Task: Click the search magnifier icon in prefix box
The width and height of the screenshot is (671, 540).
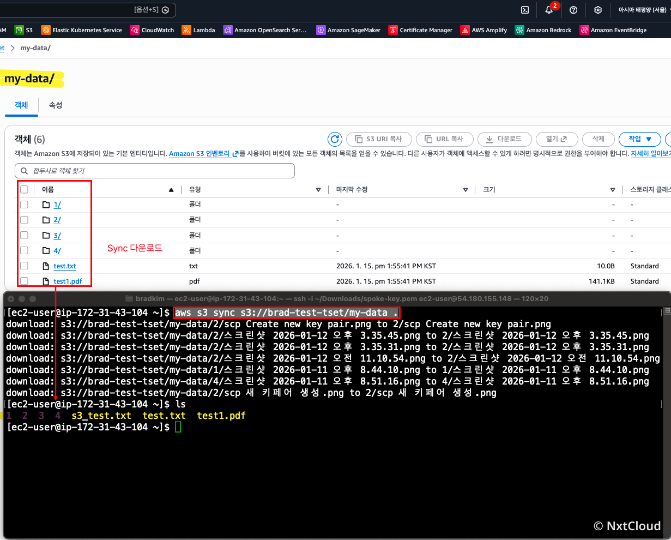Action: tap(25, 171)
